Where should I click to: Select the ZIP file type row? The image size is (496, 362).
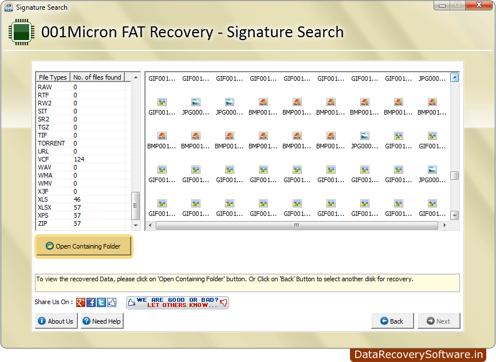pyautogui.click(x=83, y=223)
